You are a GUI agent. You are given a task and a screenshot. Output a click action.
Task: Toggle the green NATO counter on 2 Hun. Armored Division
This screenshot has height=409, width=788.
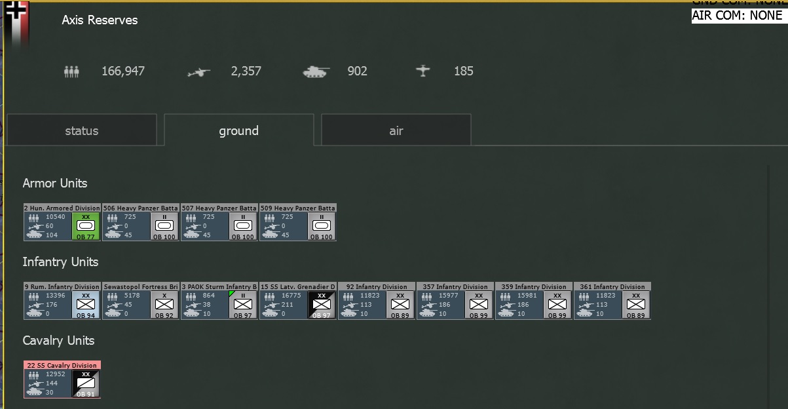(x=85, y=225)
